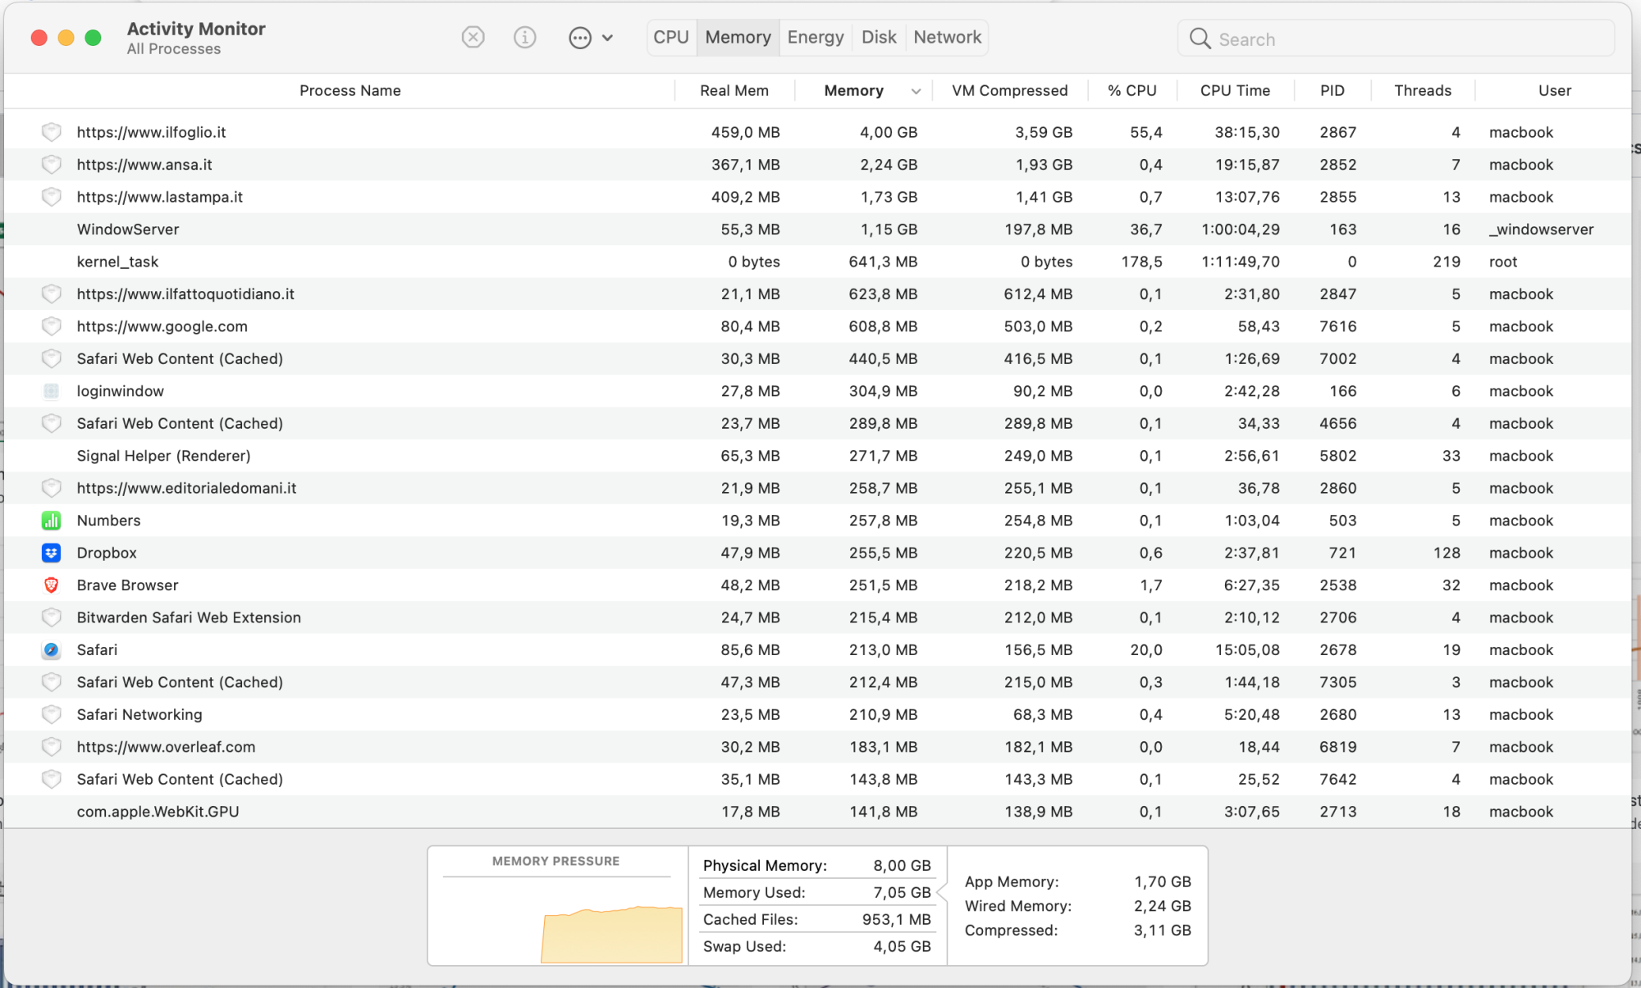Open the dropdown chevron beside ellipsis button
This screenshot has width=1641, height=988.
608,38
